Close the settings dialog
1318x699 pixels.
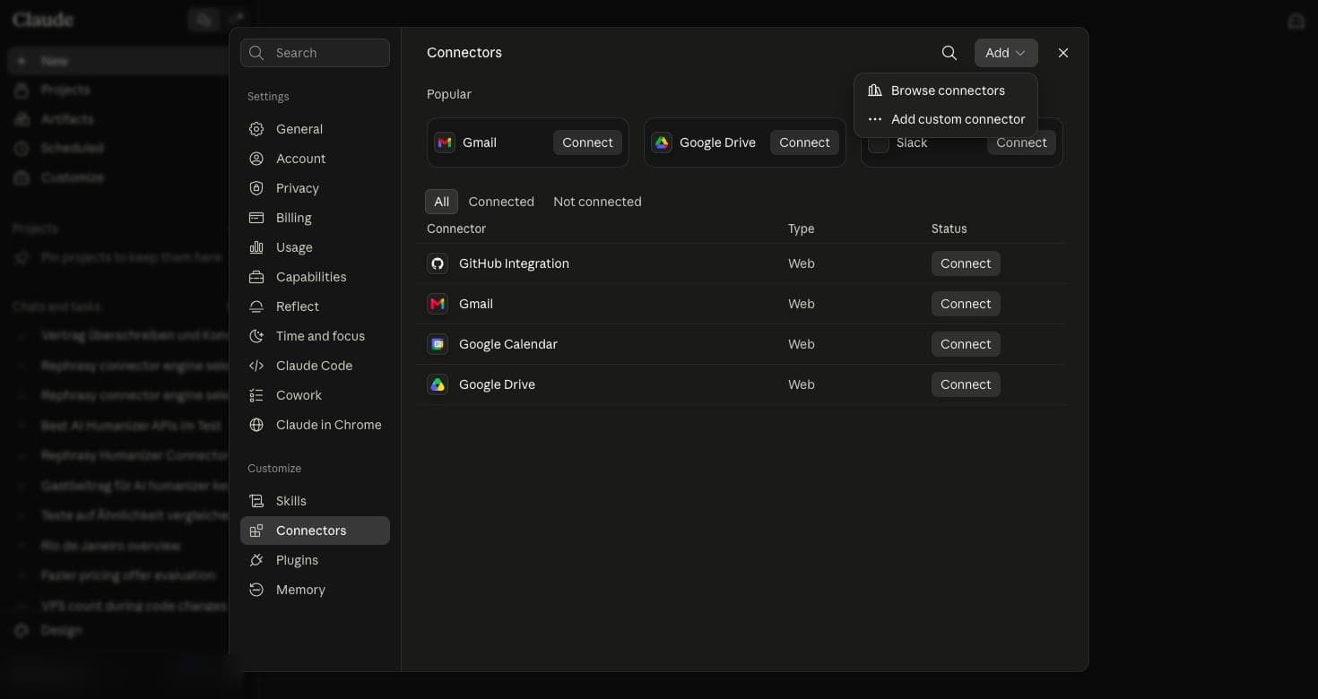pos(1063,53)
